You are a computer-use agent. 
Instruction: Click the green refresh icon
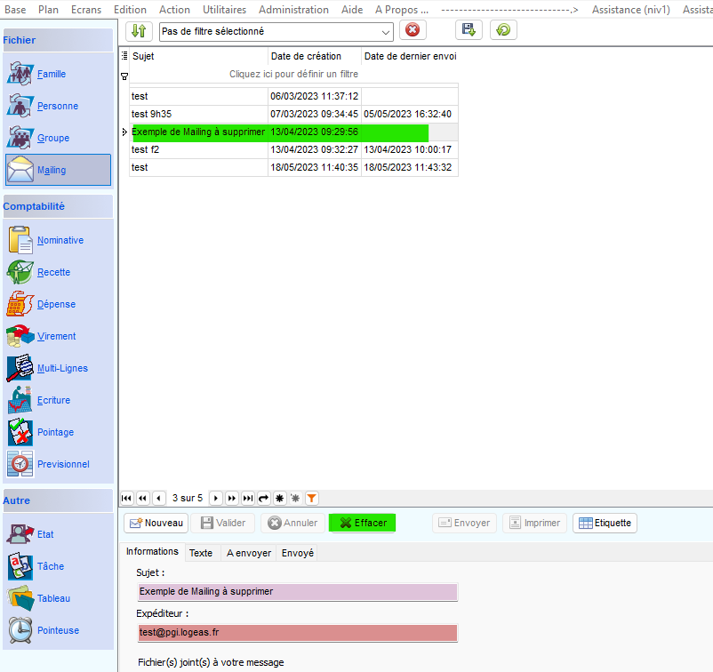tap(503, 30)
